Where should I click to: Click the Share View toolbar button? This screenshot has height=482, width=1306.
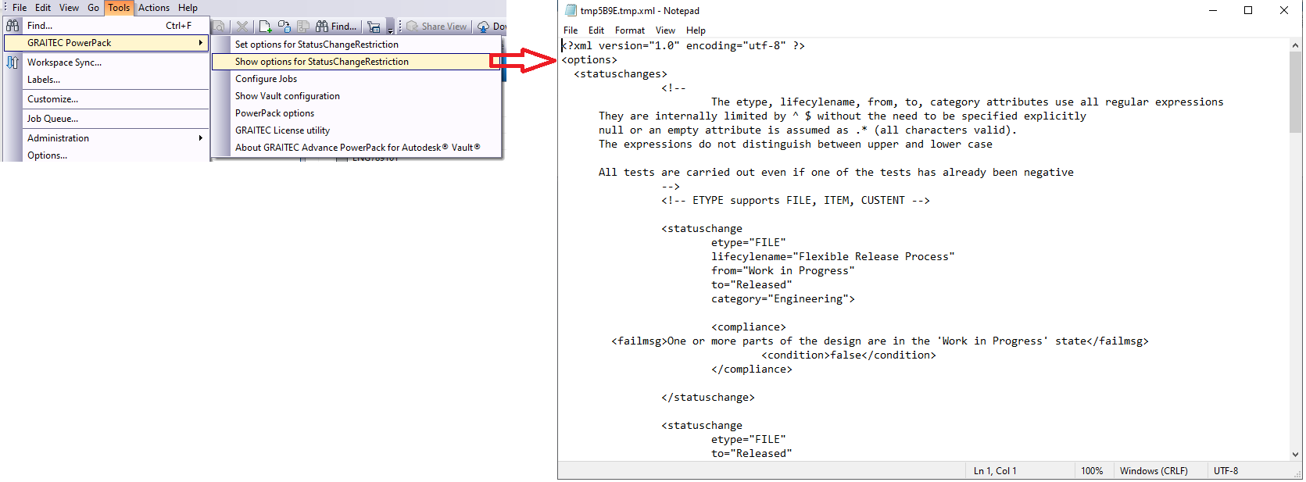point(436,27)
